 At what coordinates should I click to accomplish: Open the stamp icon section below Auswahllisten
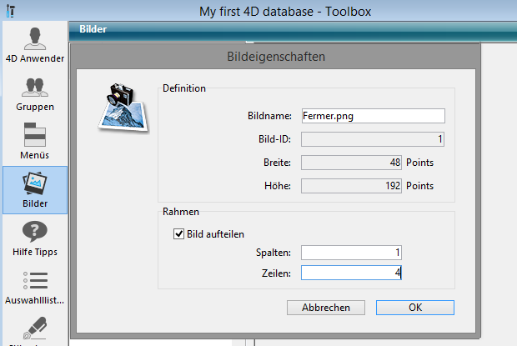click(35, 329)
